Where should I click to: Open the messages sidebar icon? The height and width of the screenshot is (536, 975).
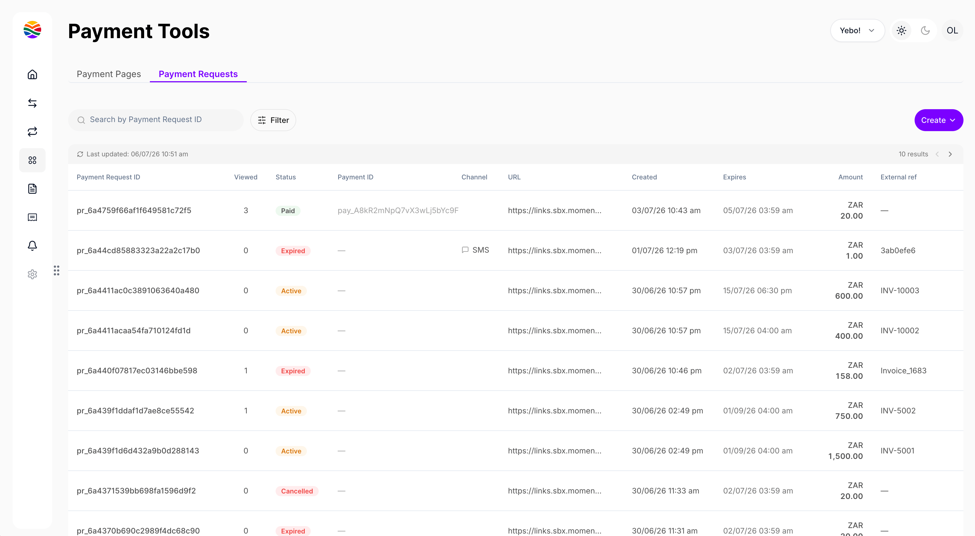point(32,218)
